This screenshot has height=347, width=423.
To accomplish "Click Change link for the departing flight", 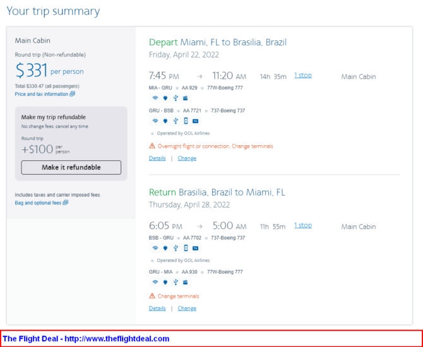I will (x=187, y=158).
